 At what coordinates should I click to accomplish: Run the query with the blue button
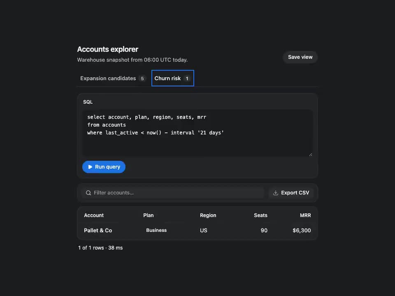click(x=104, y=167)
